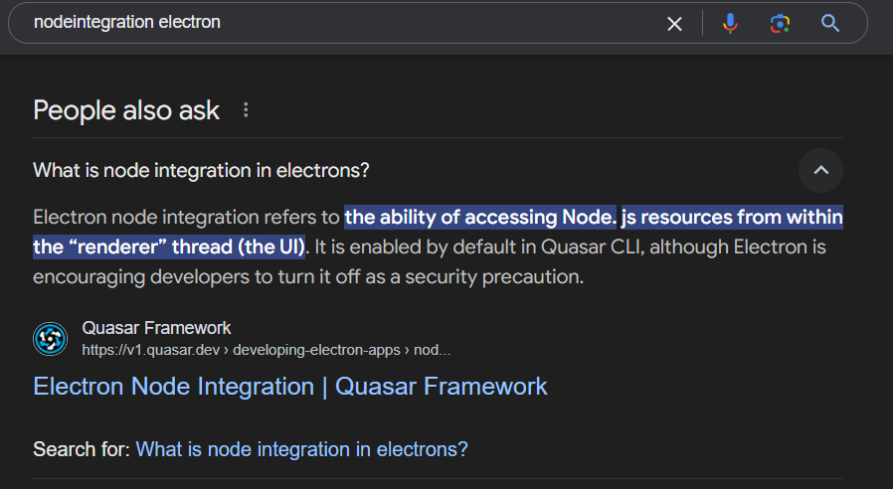The height and width of the screenshot is (489, 893).
Task: Click the "People also ask" heading
Action: pos(126,110)
